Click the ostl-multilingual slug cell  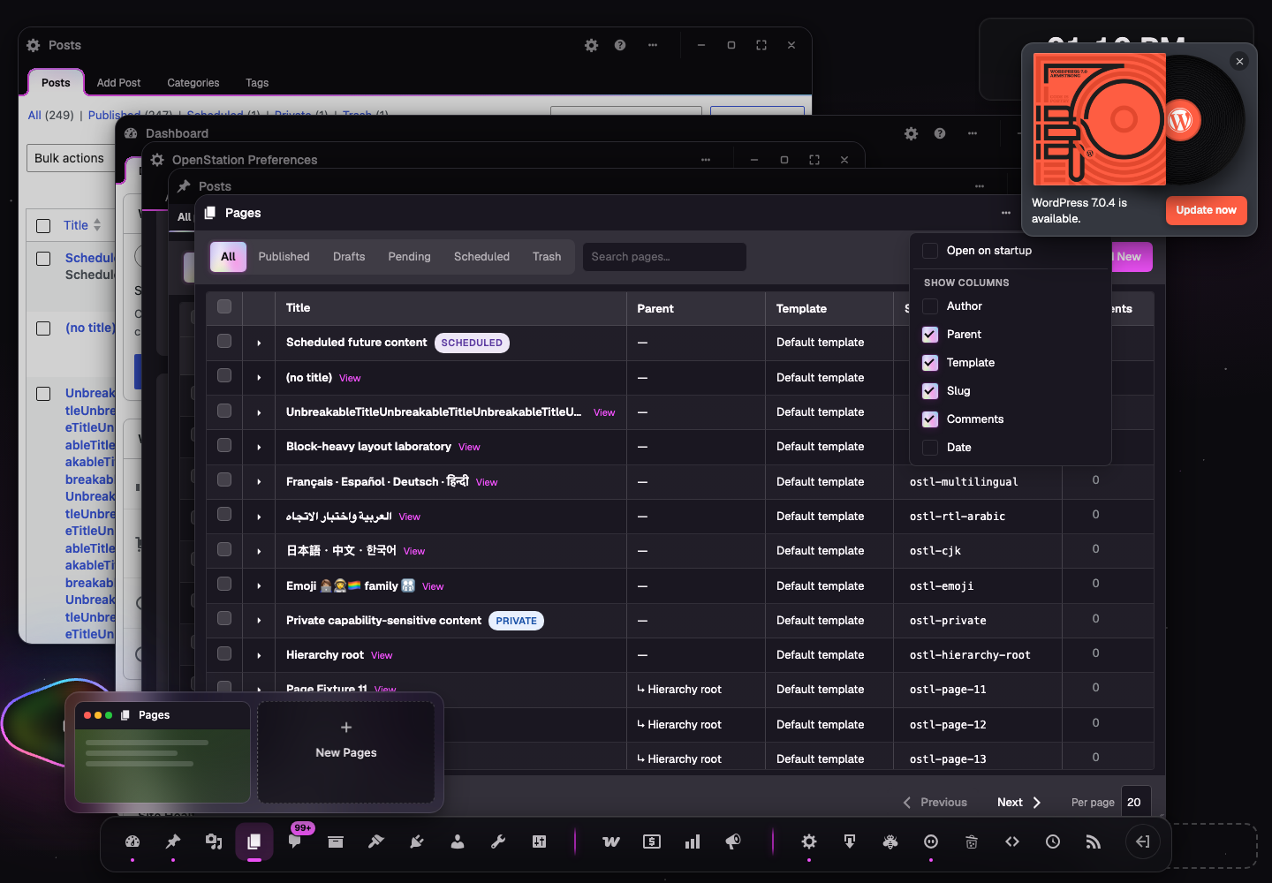pos(964,482)
